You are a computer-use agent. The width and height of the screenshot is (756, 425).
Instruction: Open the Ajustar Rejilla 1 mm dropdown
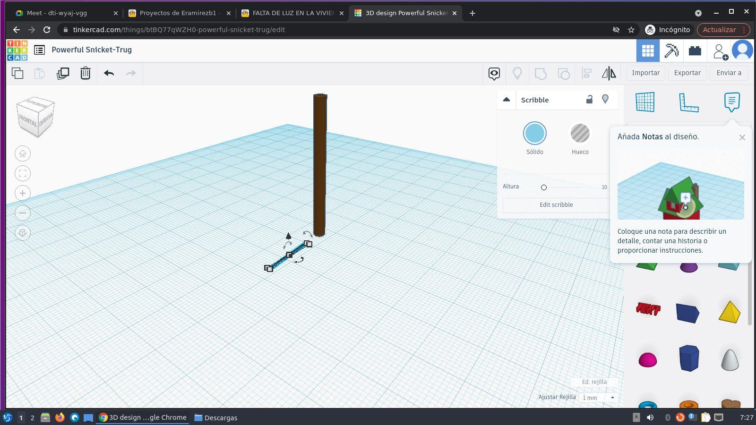598,398
